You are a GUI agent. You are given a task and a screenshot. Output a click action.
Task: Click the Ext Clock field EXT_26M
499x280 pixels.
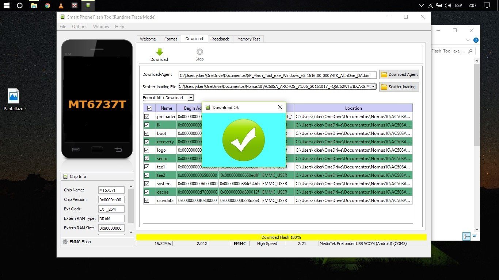point(111,209)
